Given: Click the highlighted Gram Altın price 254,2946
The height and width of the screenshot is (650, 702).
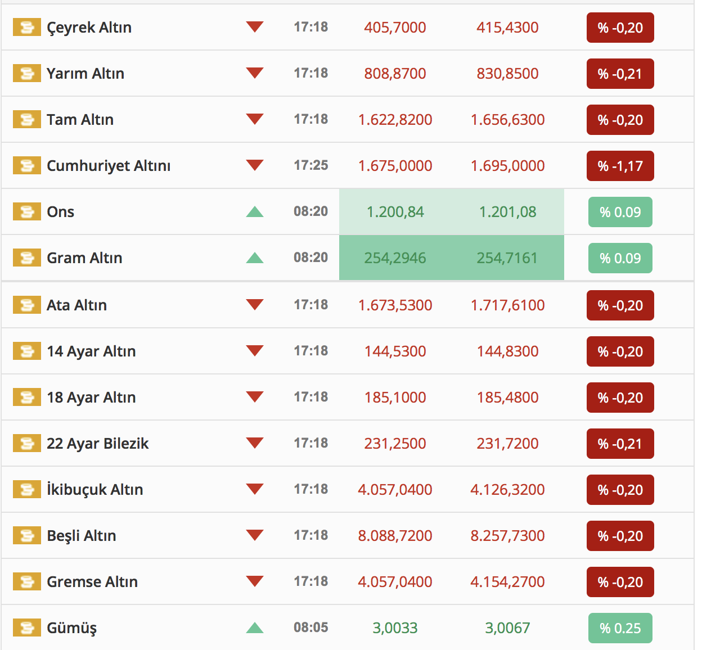Looking at the screenshot, I should click(395, 258).
